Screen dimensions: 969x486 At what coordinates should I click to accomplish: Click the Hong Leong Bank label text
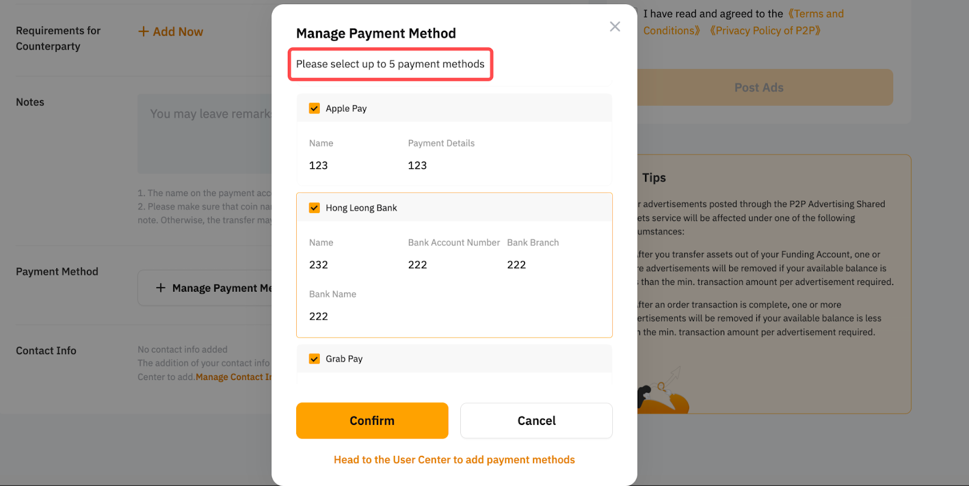[361, 208]
